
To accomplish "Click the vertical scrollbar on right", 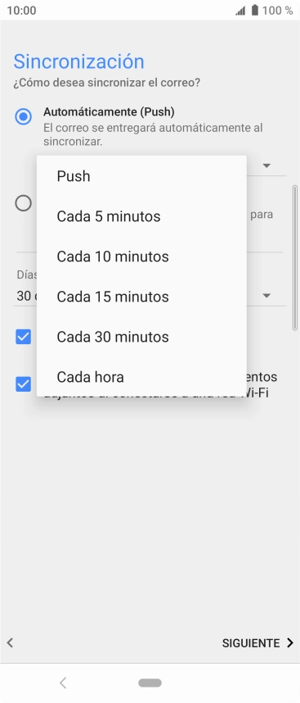I will point(294,258).
